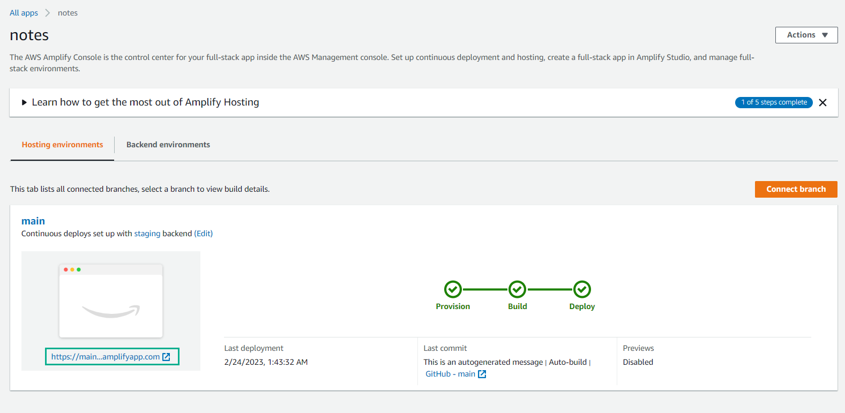Click the (Edit) backend link
The width and height of the screenshot is (845, 413).
[x=204, y=234]
